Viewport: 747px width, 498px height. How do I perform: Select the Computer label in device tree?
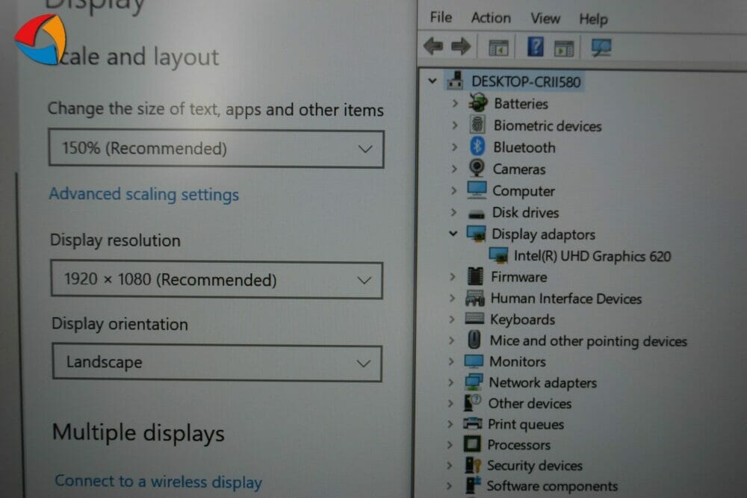click(524, 191)
